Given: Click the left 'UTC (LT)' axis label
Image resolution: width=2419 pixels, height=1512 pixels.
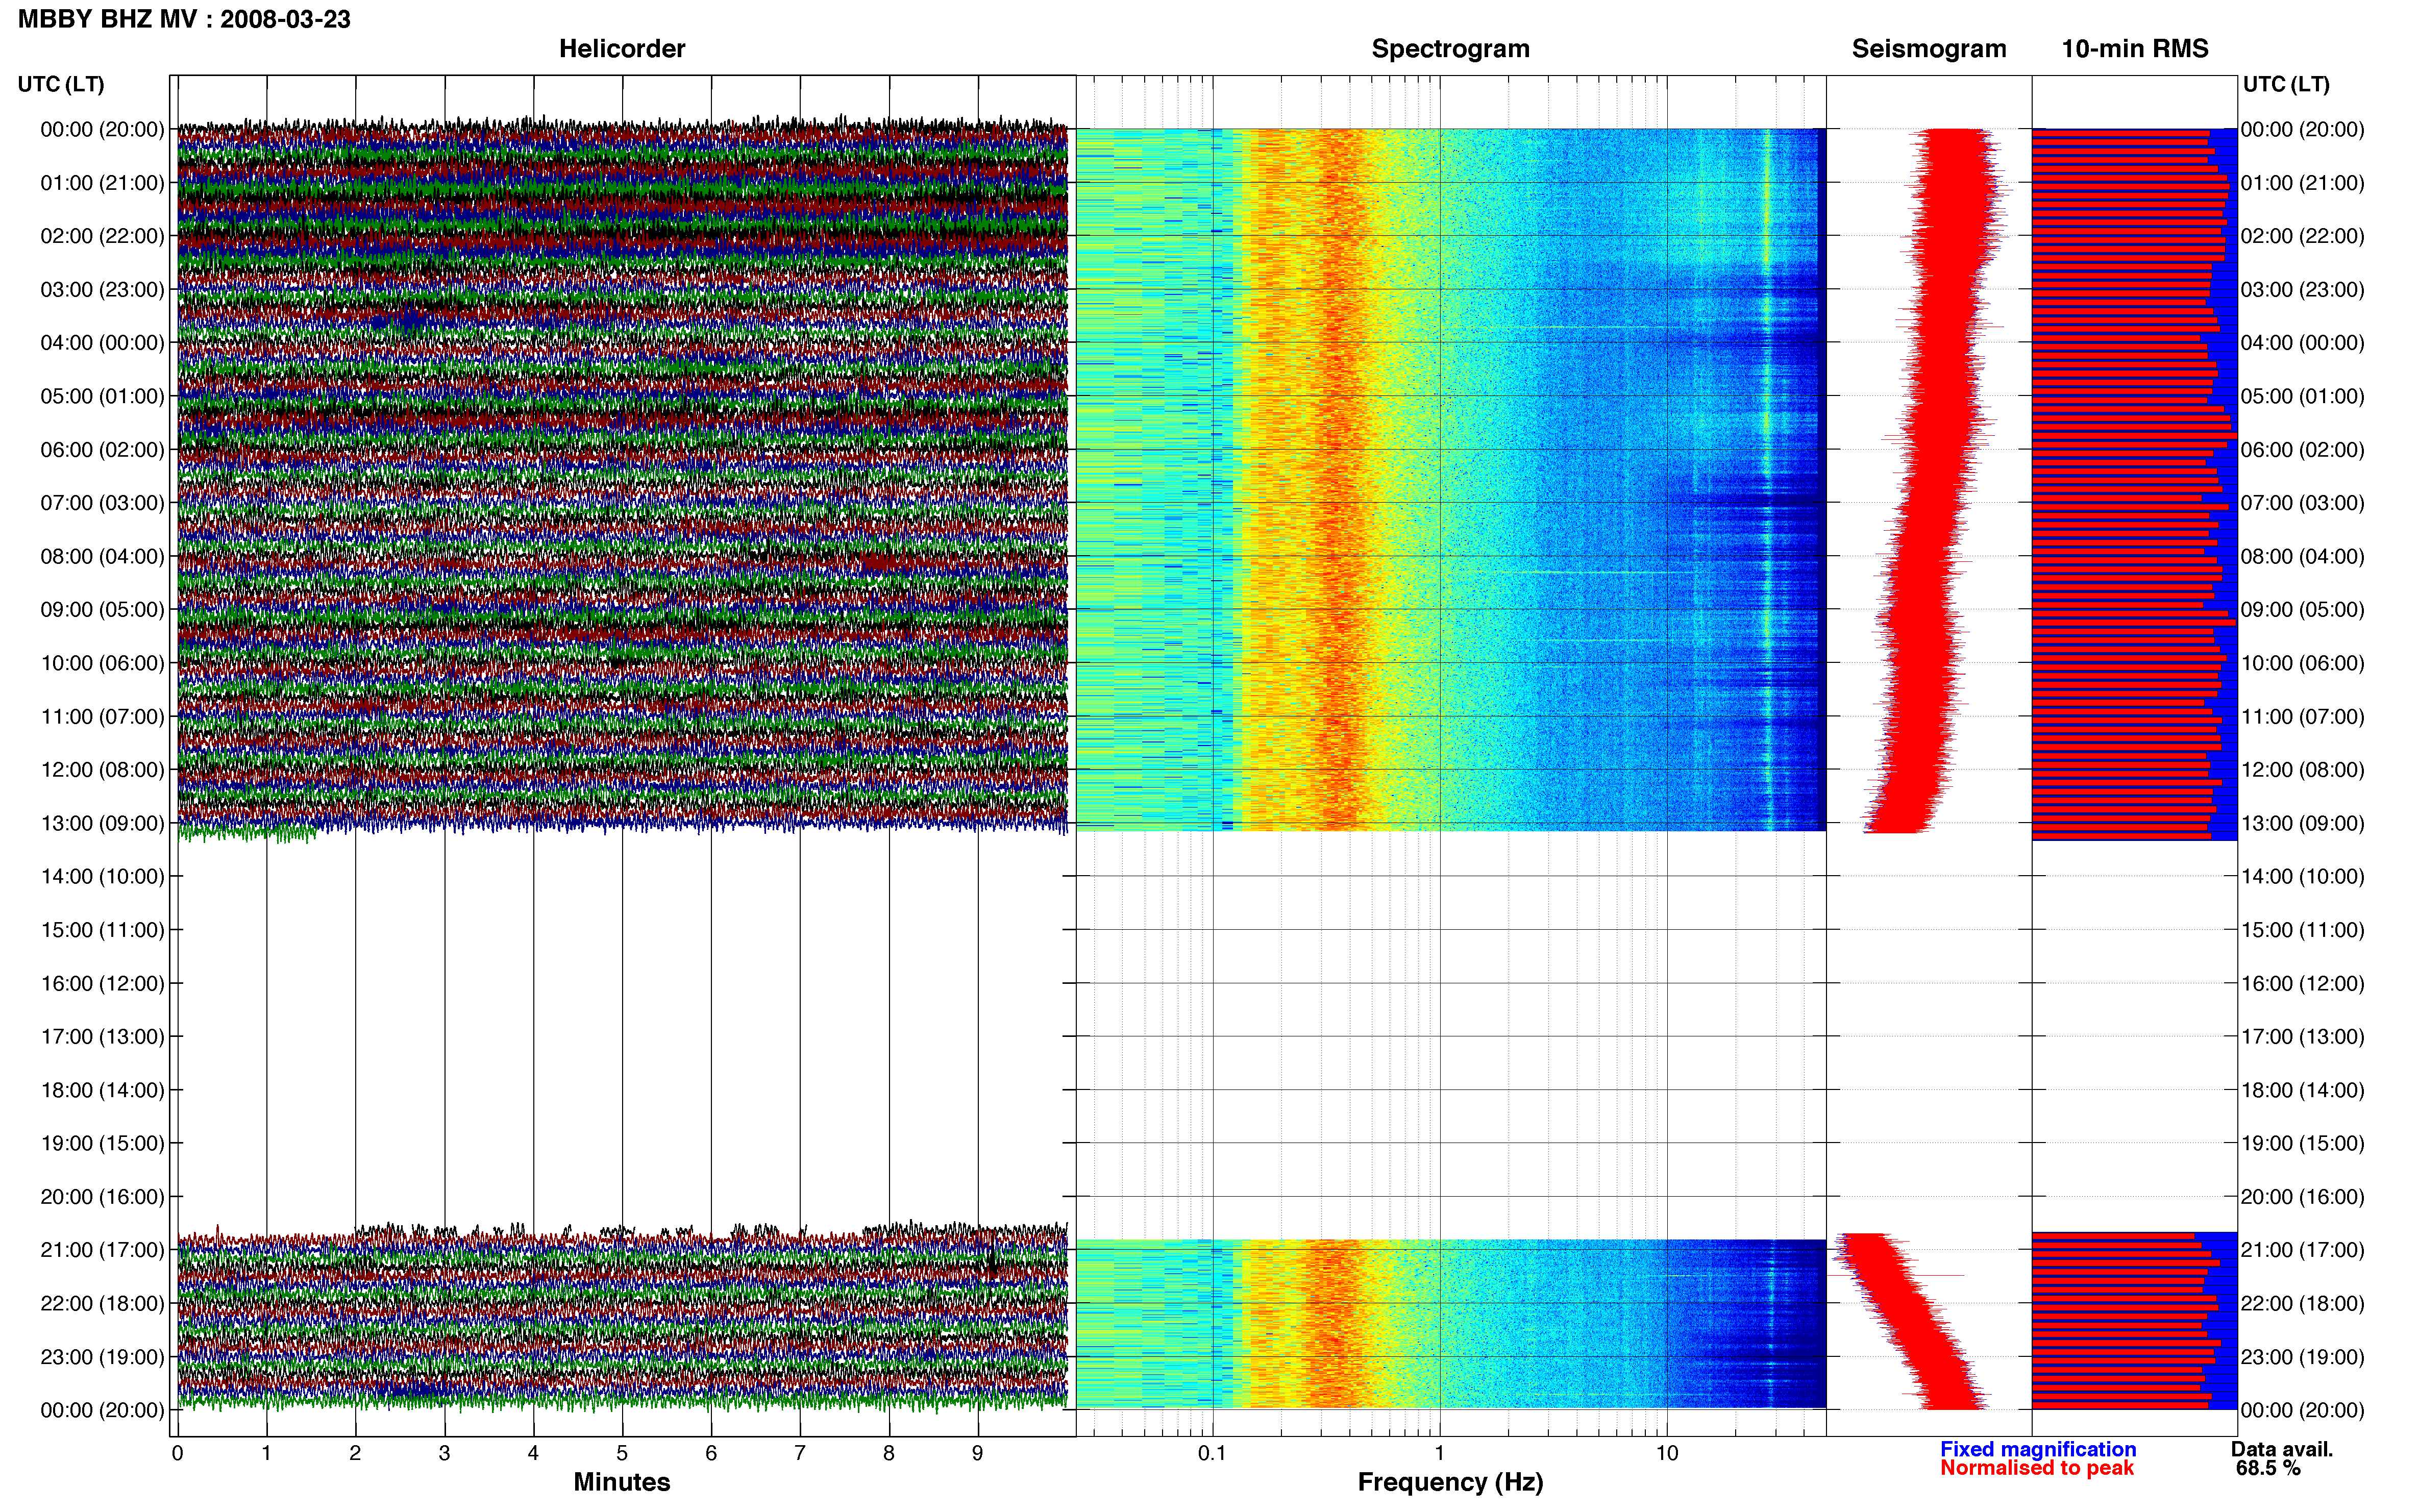Looking at the screenshot, I should coord(61,84).
